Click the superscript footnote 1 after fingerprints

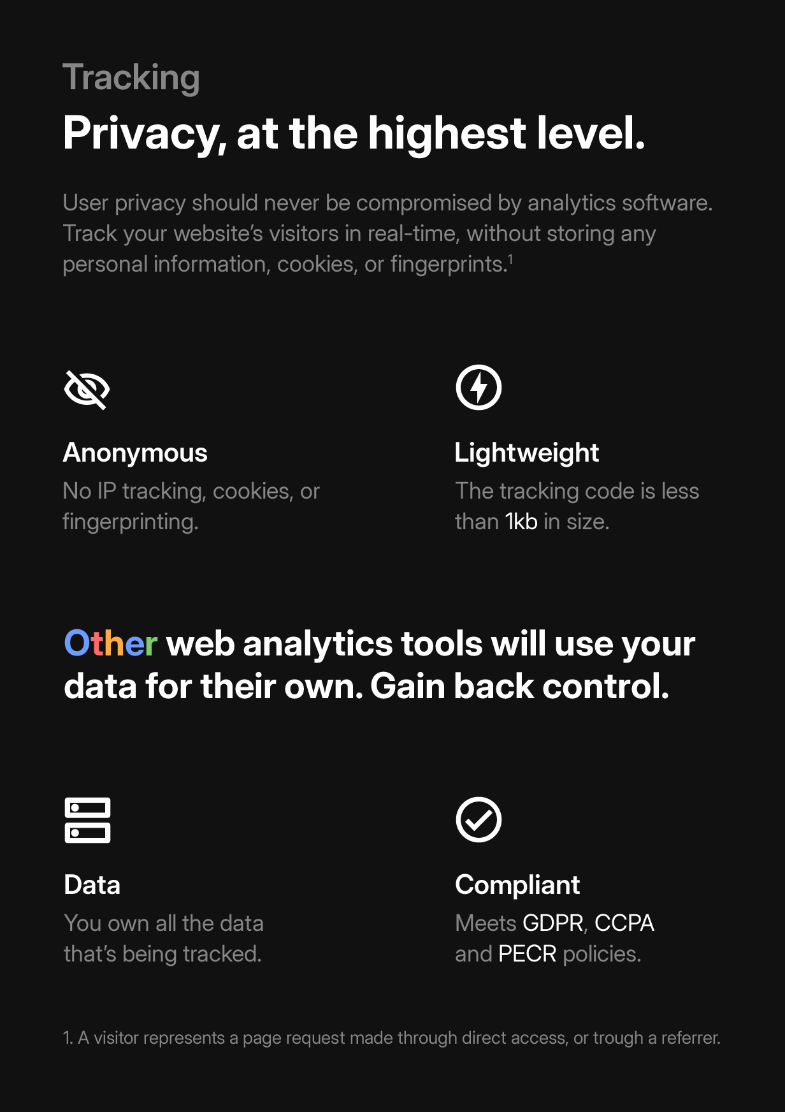[x=510, y=258]
